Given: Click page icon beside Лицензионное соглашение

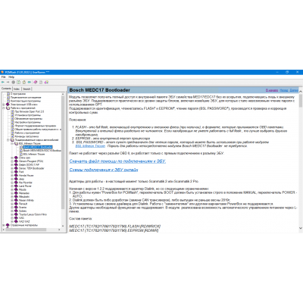Looking at the screenshot, I should (x=8, y=97).
